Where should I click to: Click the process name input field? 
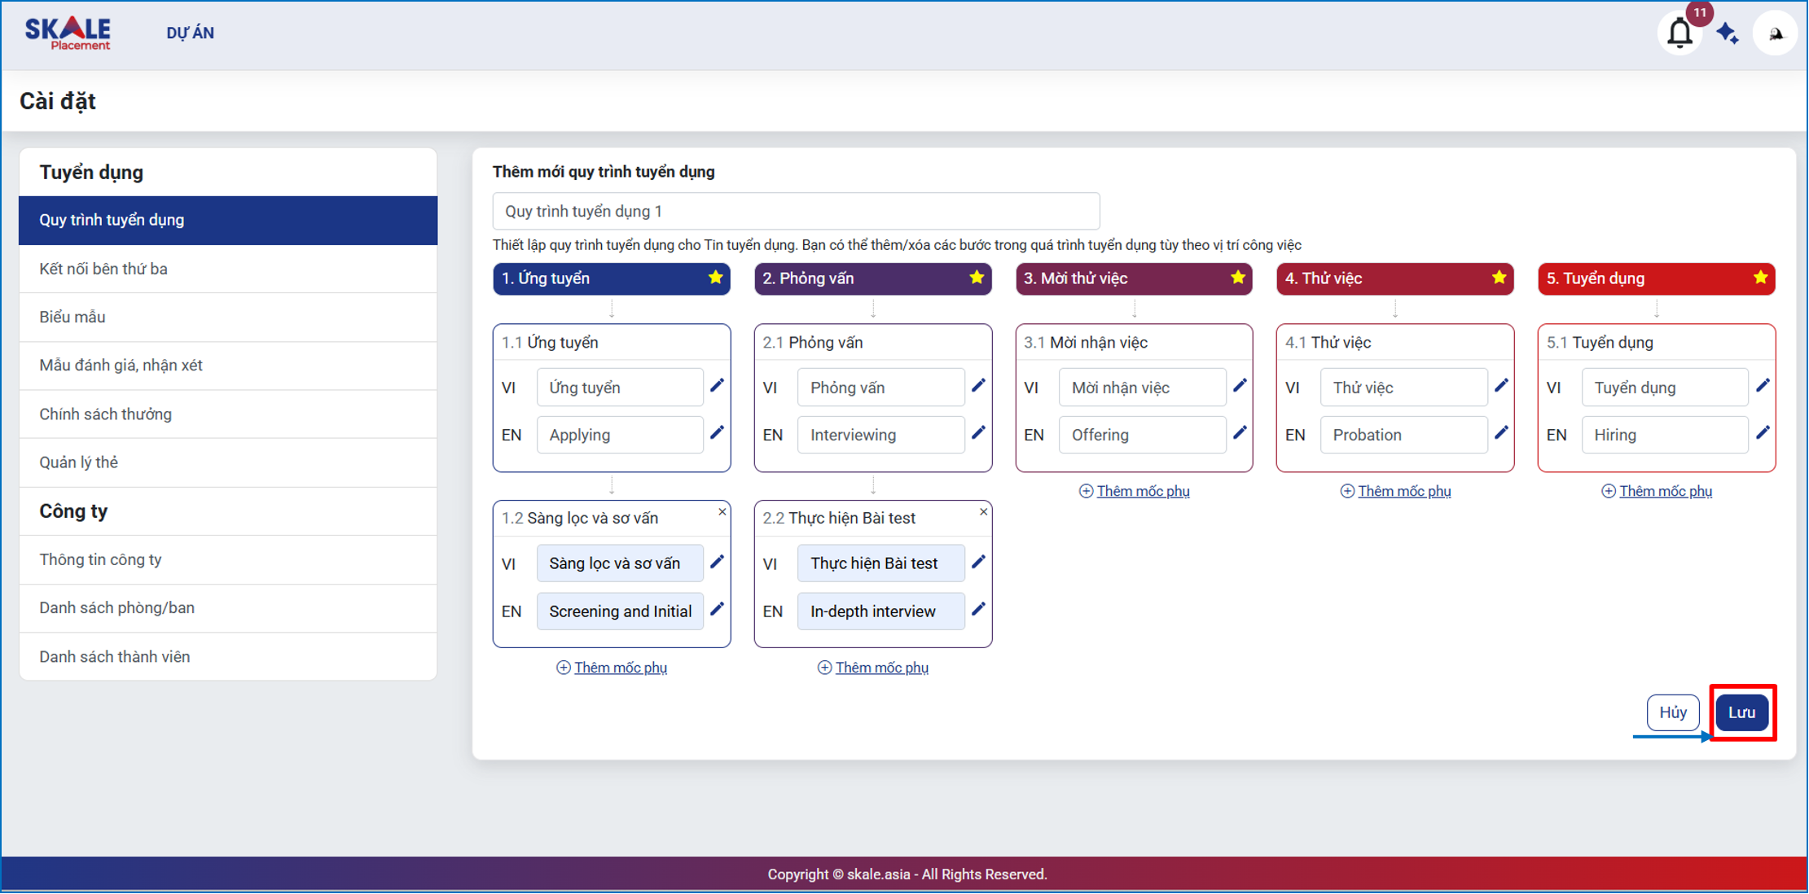[x=795, y=212]
